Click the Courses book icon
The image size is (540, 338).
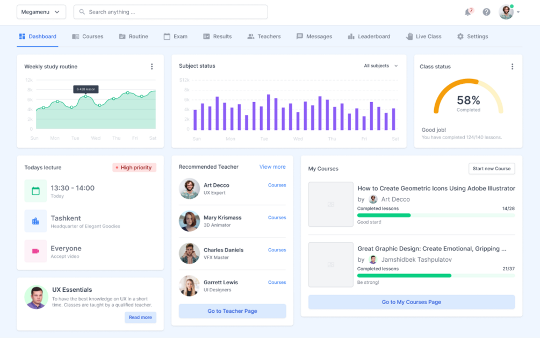point(75,37)
